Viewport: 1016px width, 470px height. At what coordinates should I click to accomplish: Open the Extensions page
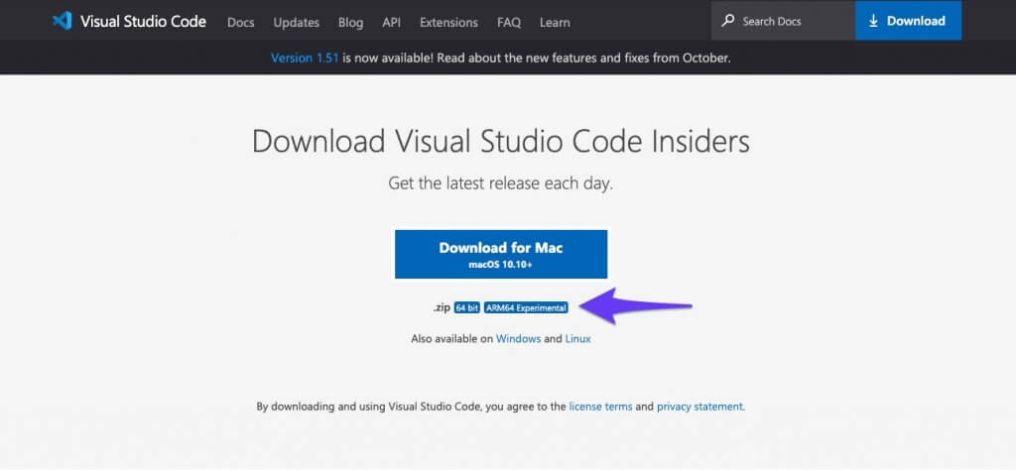click(448, 22)
